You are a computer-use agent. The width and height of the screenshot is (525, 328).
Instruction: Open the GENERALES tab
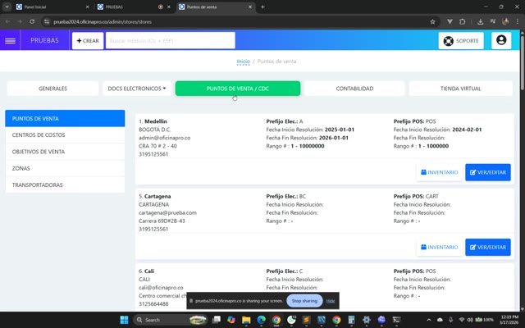click(52, 89)
